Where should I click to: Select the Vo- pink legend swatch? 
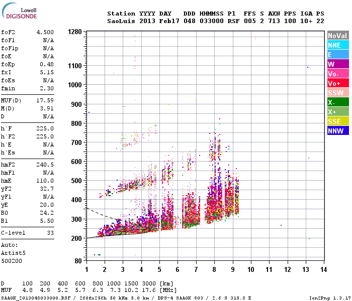coord(338,73)
